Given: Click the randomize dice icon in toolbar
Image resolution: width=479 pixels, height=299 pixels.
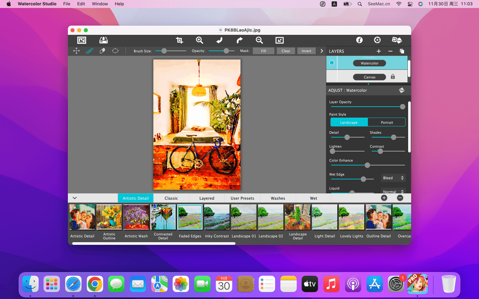Looking at the screenshot, I should point(397,40).
